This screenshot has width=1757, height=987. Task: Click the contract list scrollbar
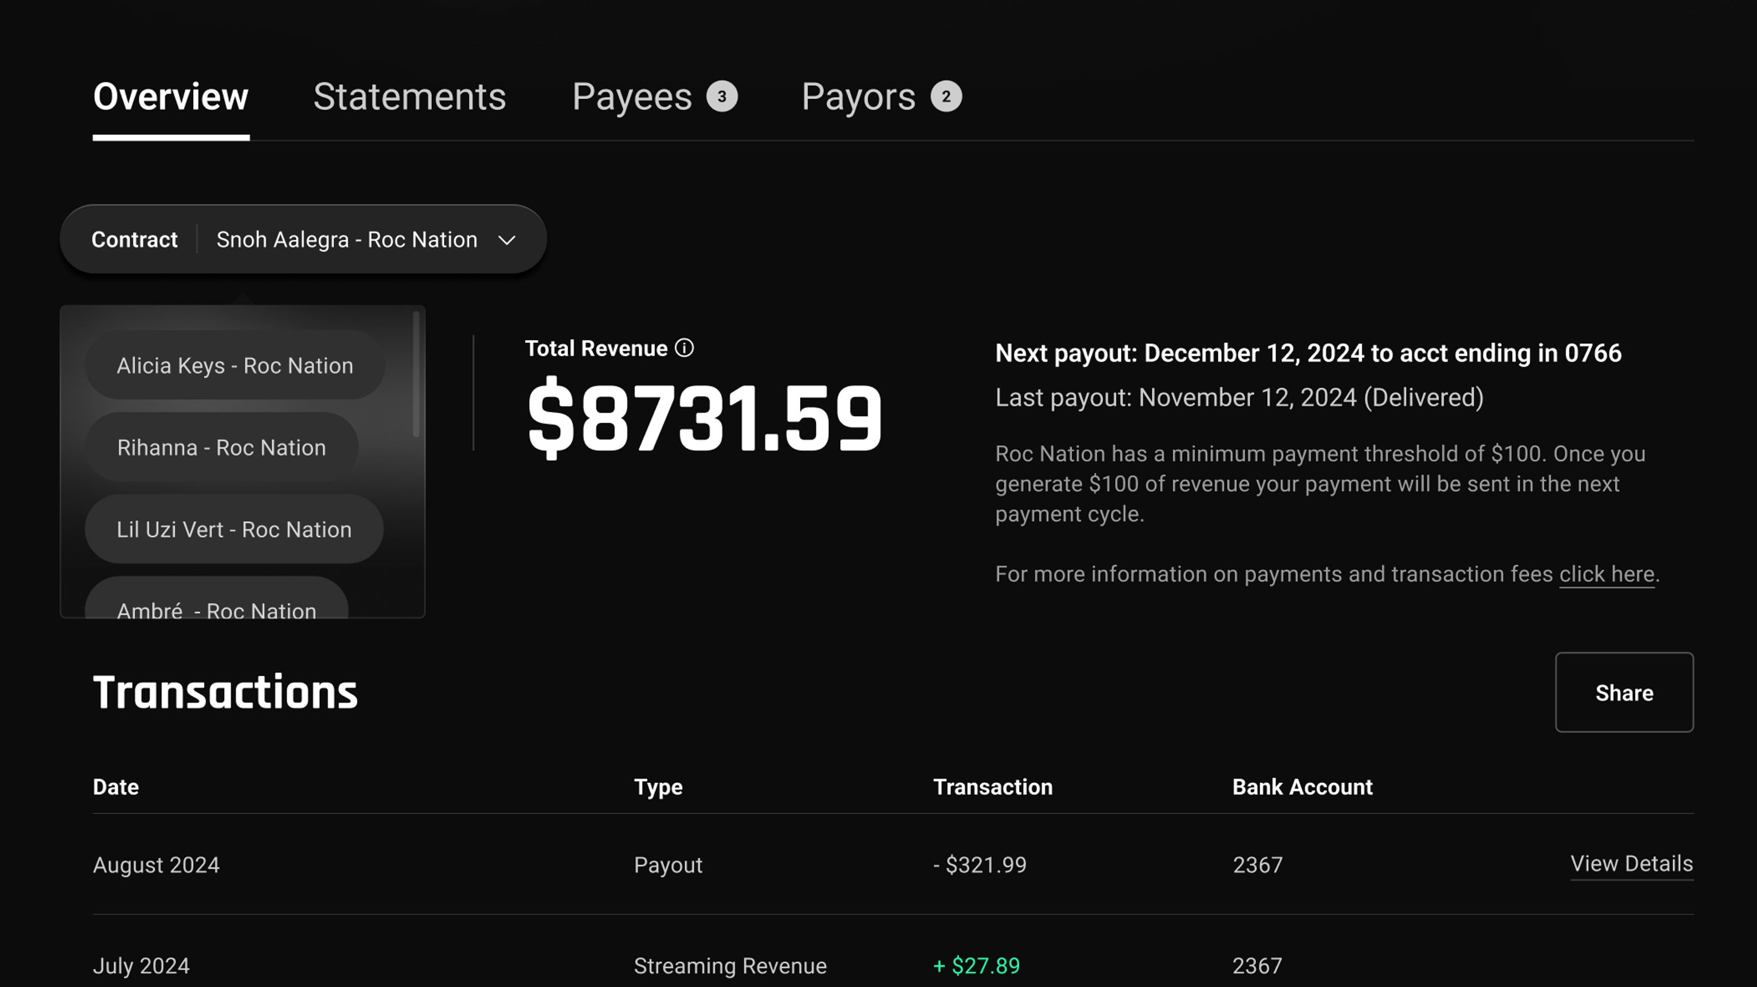tap(416, 375)
